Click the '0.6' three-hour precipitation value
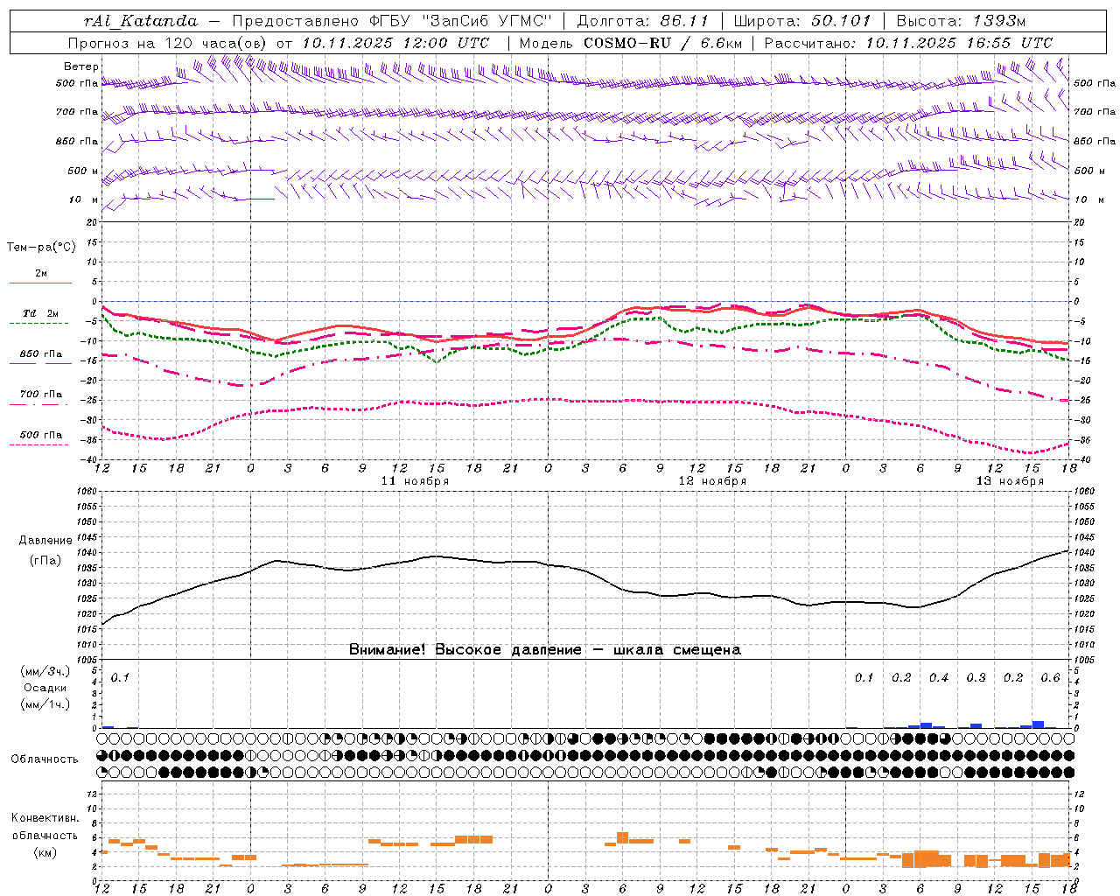 [x=1050, y=678]
